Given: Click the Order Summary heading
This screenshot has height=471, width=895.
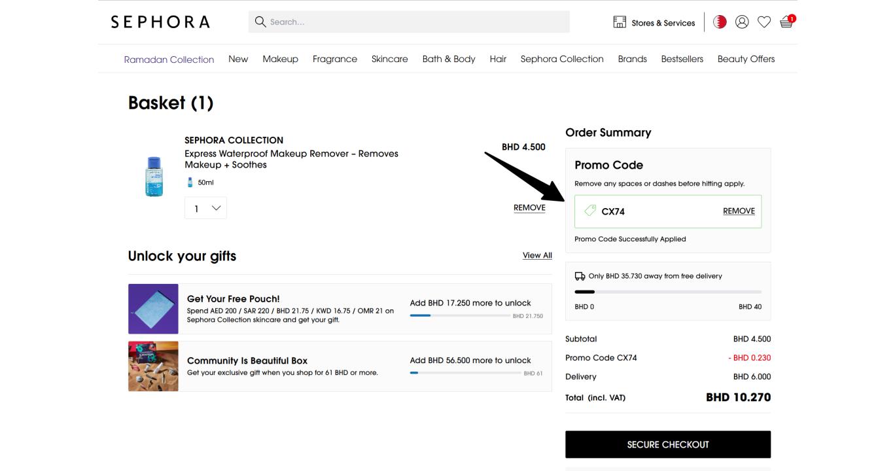Looking at the screenshot, I should 608,133.
